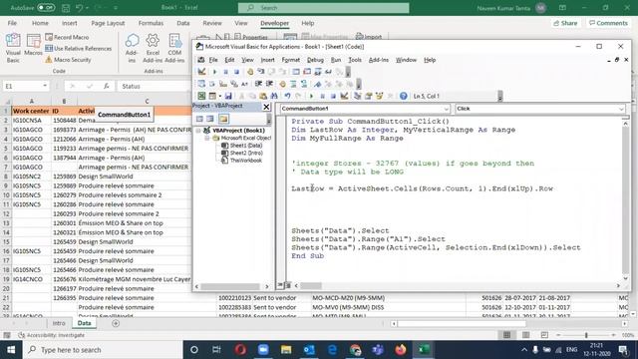The width and height of the screenshot is (638, 359).
Task: Toggle Folders button in Project pane
Action: pos(223,119)
